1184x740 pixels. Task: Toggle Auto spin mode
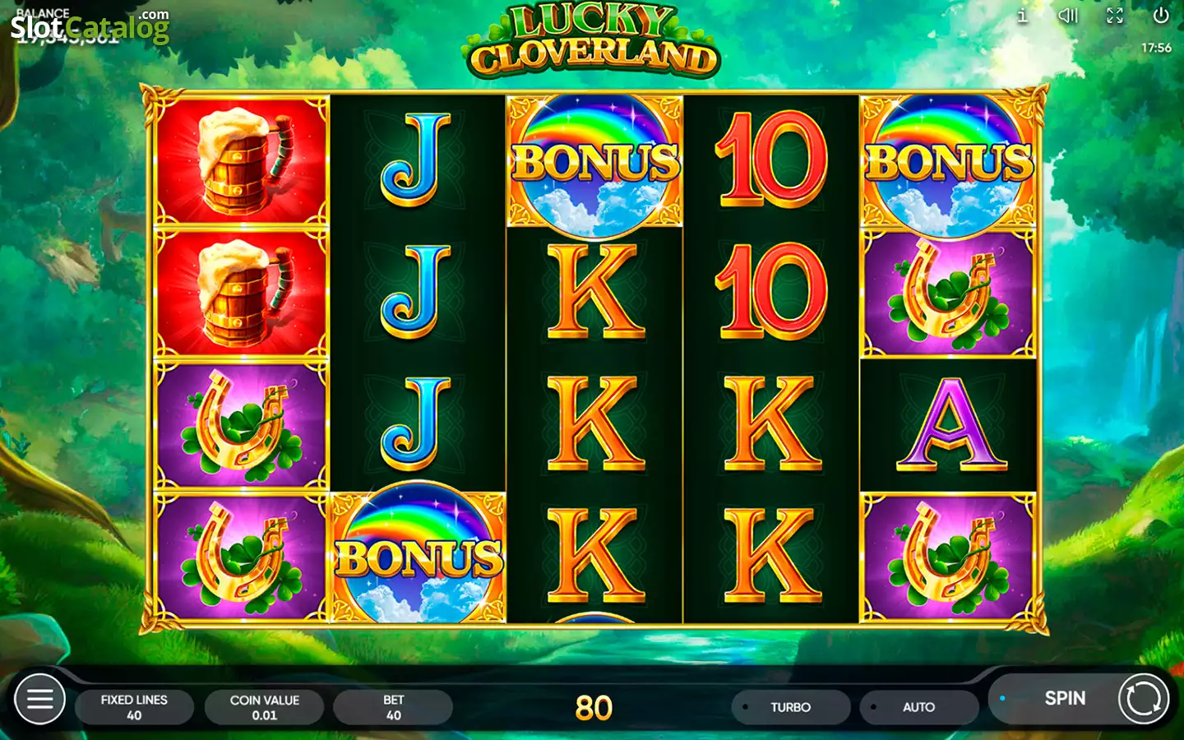(x=918, y=707)
